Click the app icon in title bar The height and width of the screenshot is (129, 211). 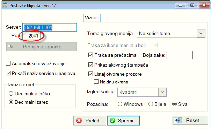pos(5,6)
